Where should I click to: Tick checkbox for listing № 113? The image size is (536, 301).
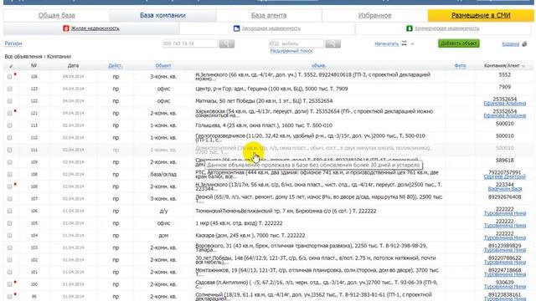[x=9, y=125]
